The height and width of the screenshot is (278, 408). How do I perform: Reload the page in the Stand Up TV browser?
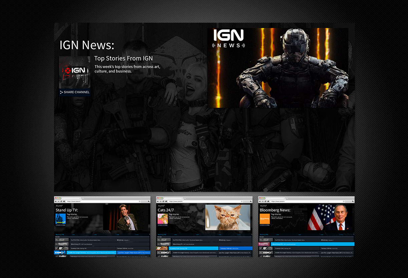pos(61,202)
